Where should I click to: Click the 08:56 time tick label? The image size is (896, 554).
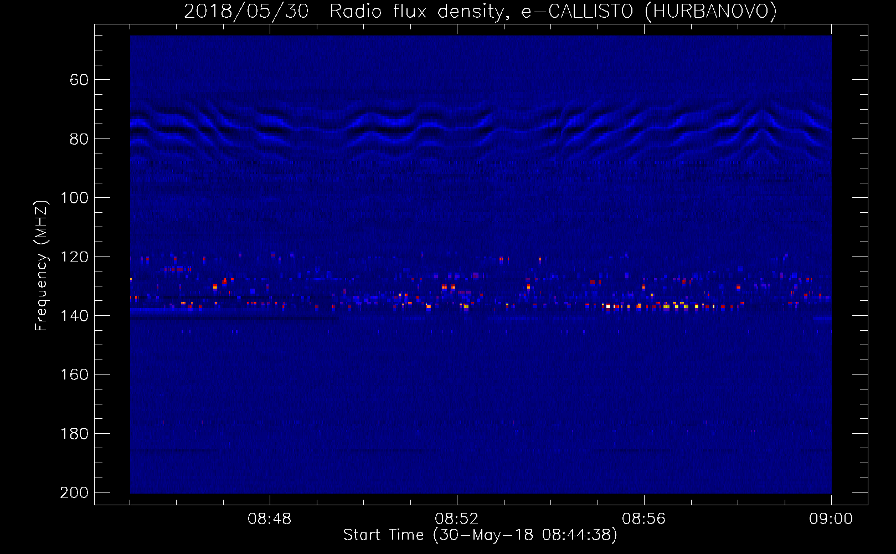tap(644, 519)
